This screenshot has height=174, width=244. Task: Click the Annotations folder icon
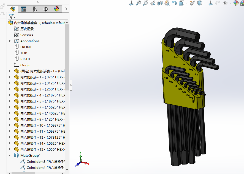(x=17, y=41)
